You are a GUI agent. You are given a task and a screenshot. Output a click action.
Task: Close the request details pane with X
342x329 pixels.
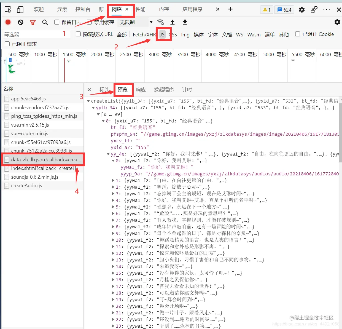(89, 90)
